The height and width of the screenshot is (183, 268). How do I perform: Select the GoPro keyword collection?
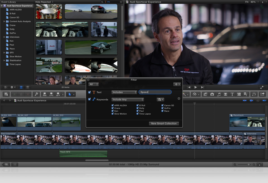point(13,33)
